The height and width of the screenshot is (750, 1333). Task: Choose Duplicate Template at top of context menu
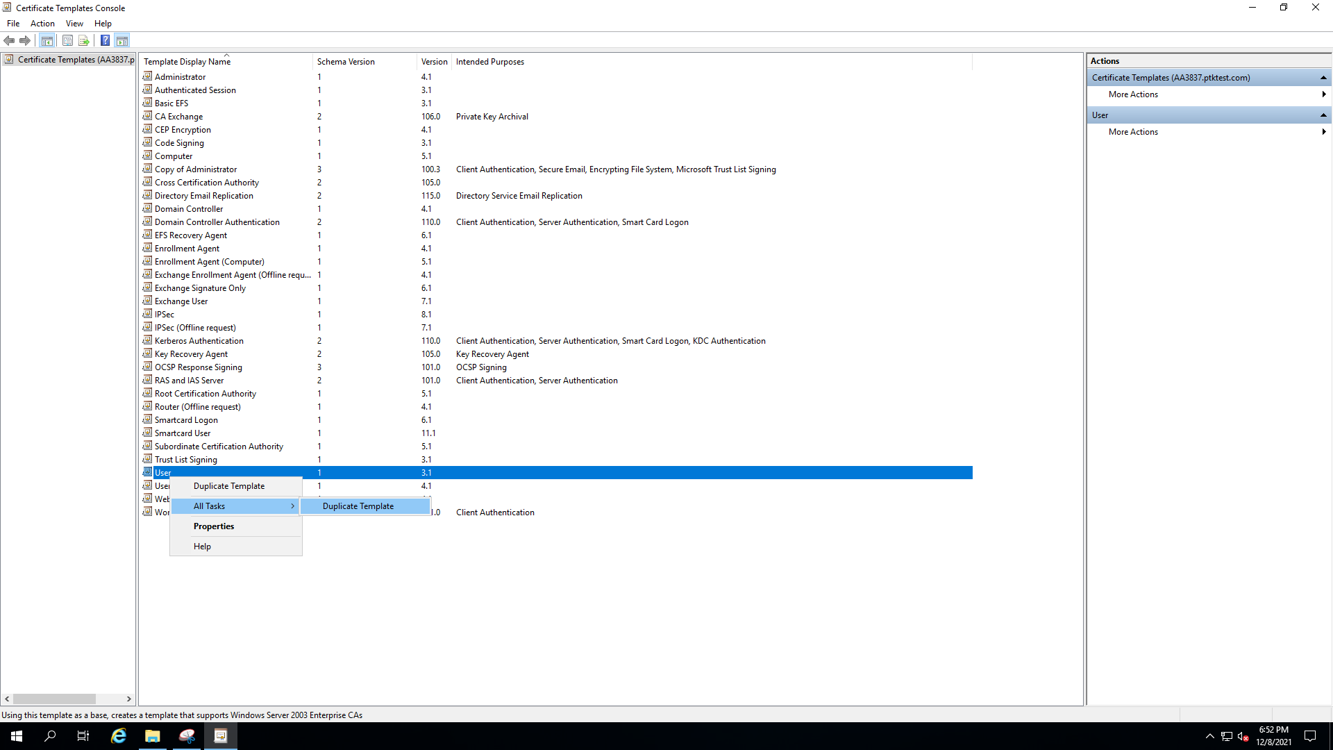point(236,486)
